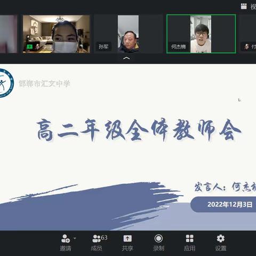256x256 pixels.
Task: Click the 何杰楠 name label
Action: (x=178, y=47)
